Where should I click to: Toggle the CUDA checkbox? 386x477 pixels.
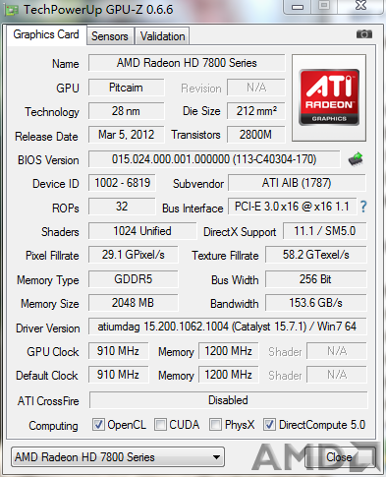(x=160, y=425)
